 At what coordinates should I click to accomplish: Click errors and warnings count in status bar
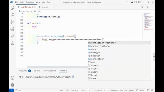(19, 90)
